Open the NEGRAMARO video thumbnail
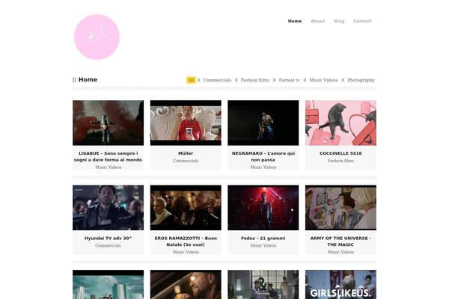 pos(263,123)
